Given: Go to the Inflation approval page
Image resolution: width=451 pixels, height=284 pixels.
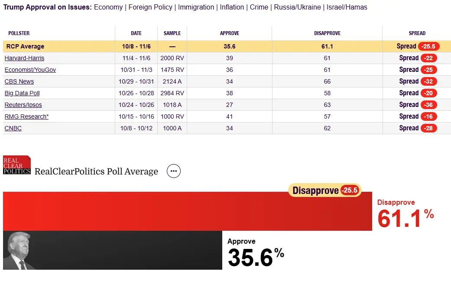Looking at the screenshot, I should [x=232, y=7].
